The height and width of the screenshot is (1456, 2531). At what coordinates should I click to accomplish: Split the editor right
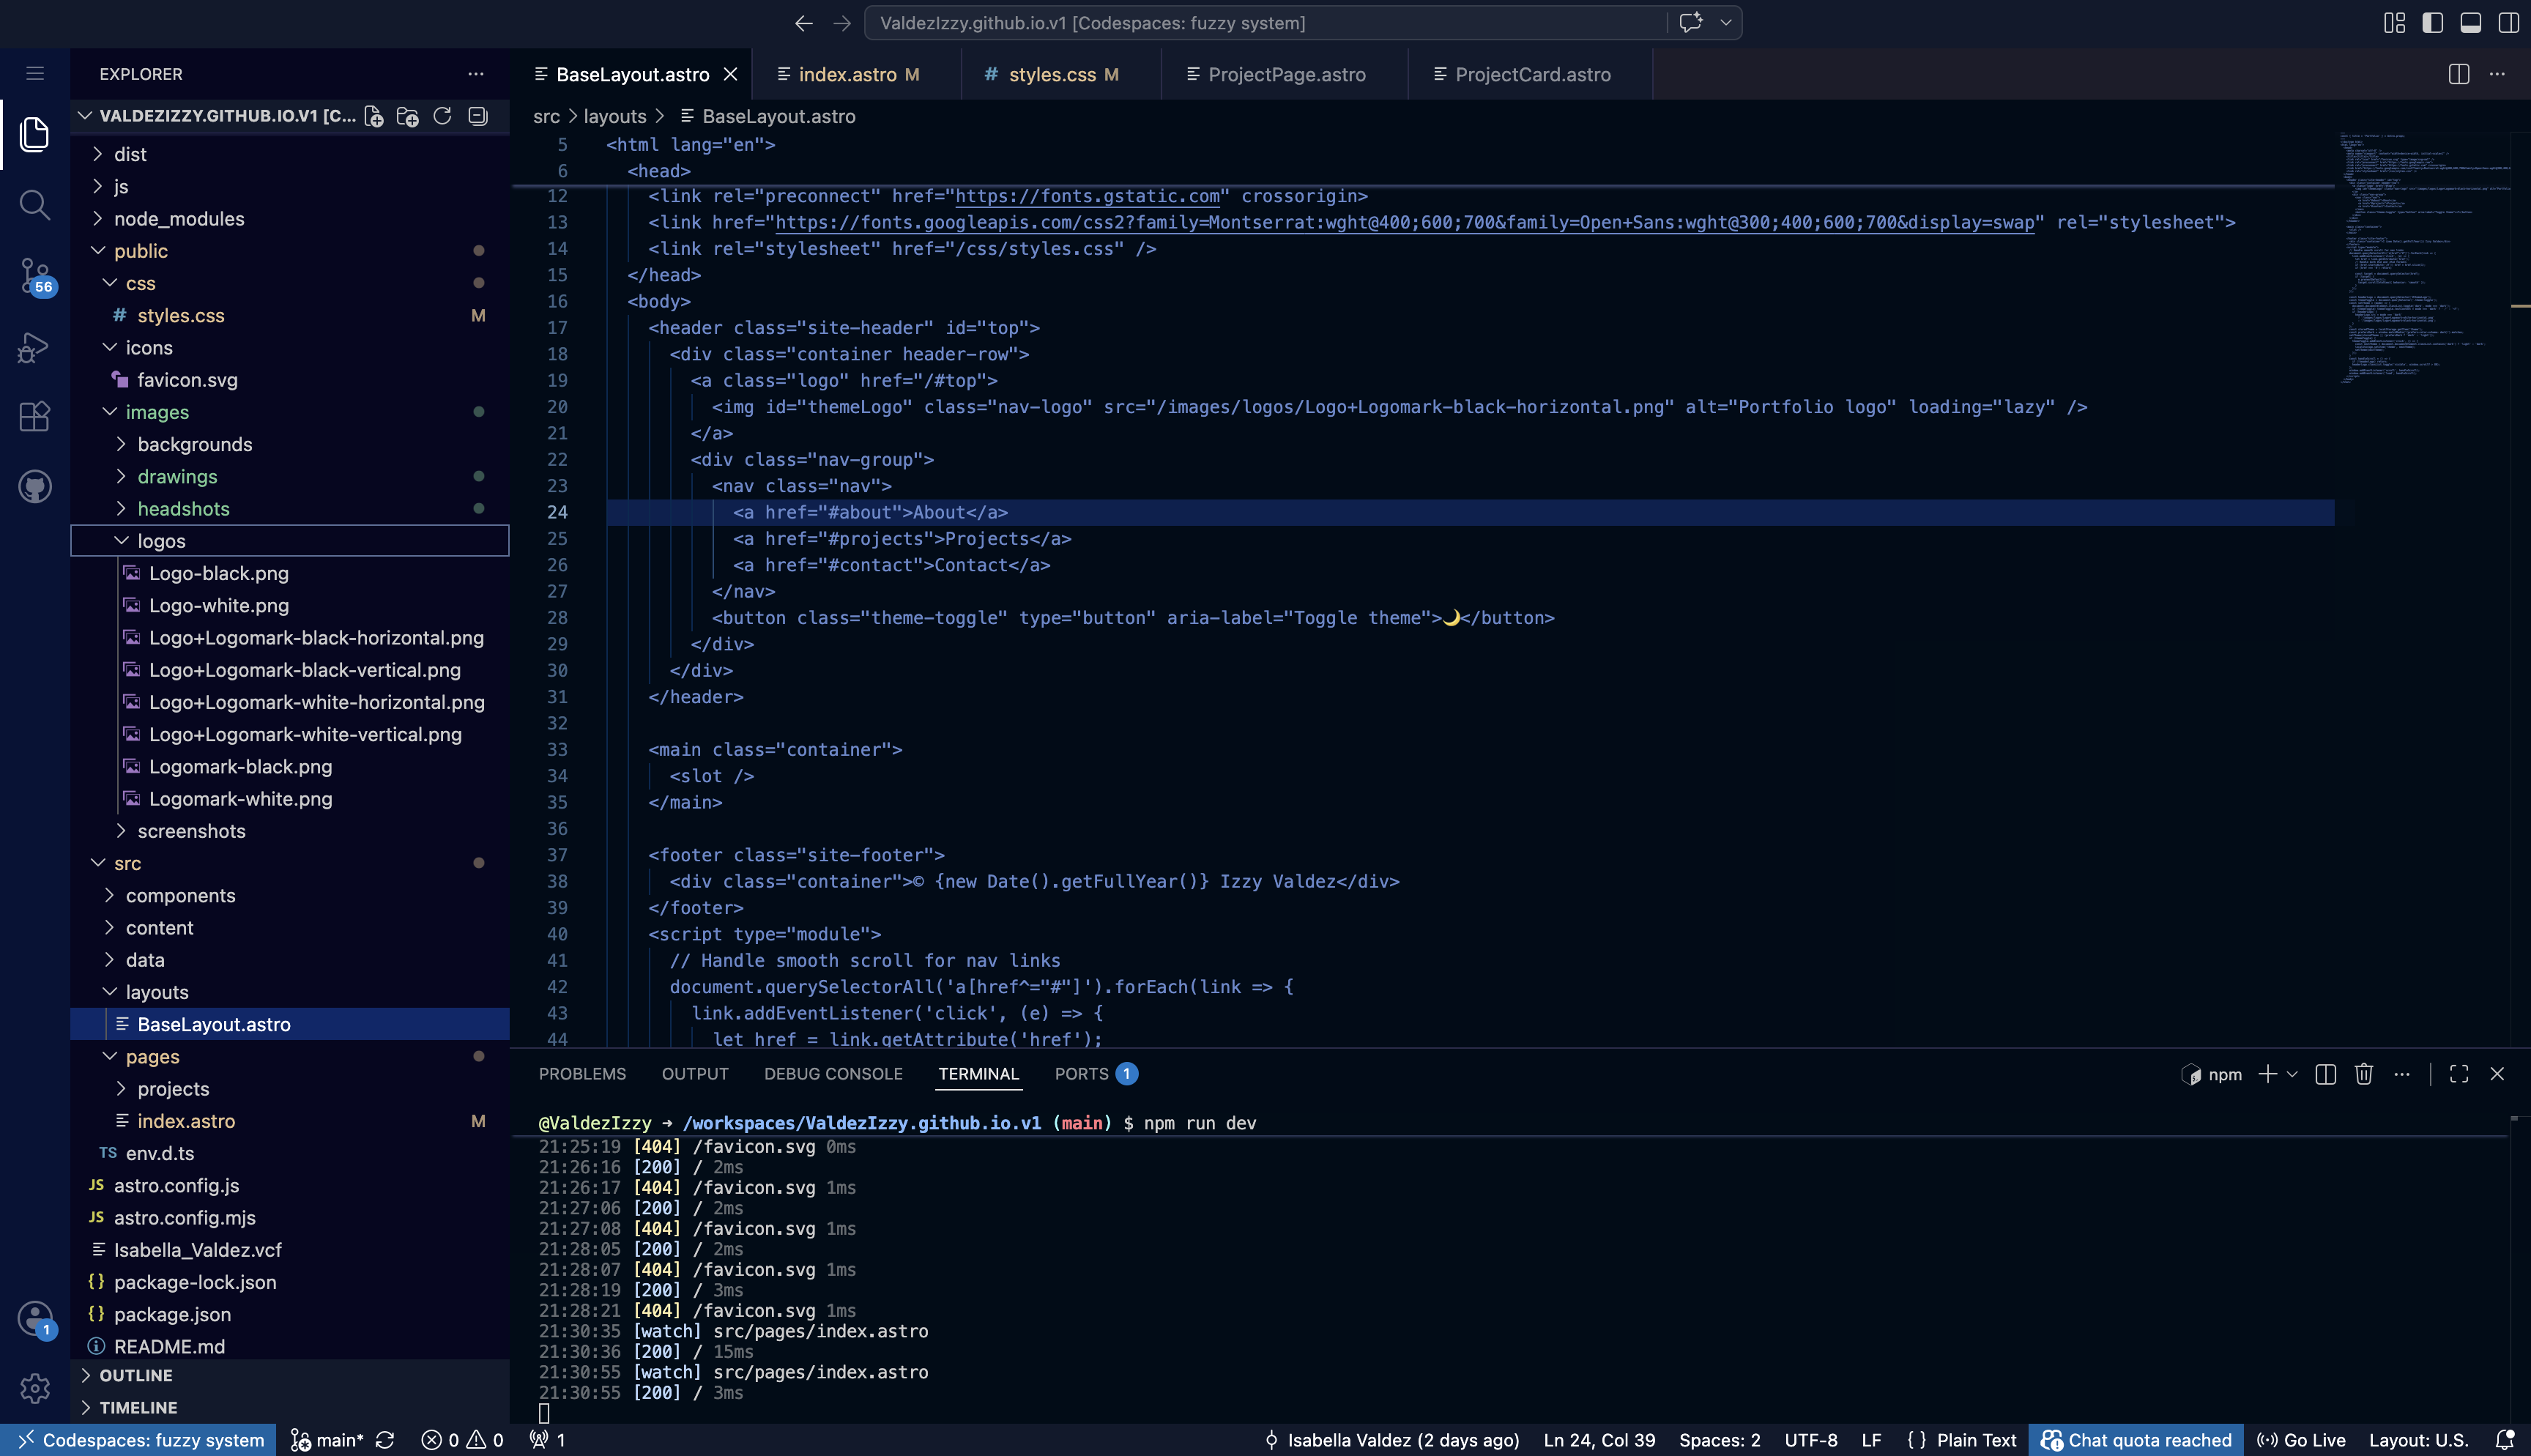(x=2459, y=74)
